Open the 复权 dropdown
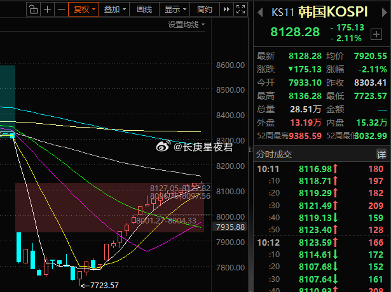391x292 pixels. click(x=84, y=10)
